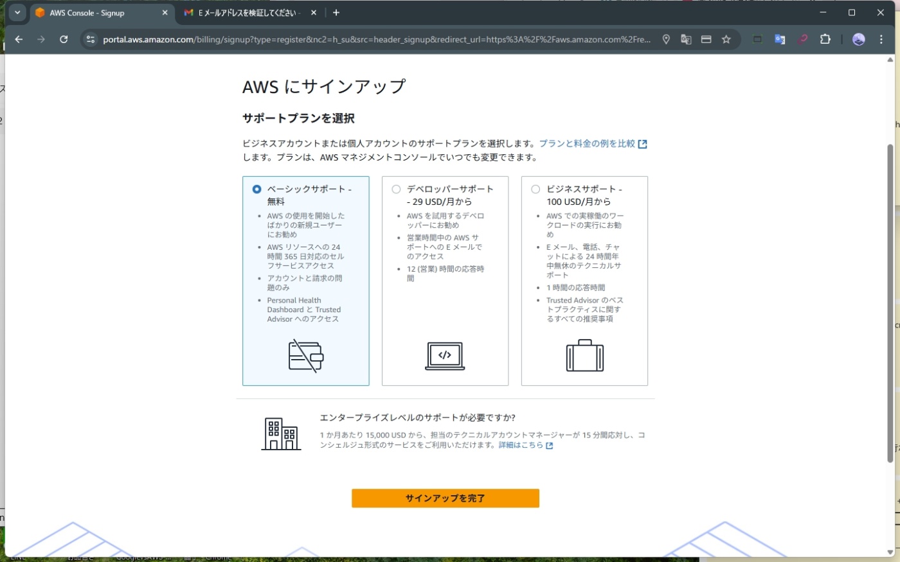Click the location permission pin icon
The image size is (900, 562).
[x=666, y=39]
